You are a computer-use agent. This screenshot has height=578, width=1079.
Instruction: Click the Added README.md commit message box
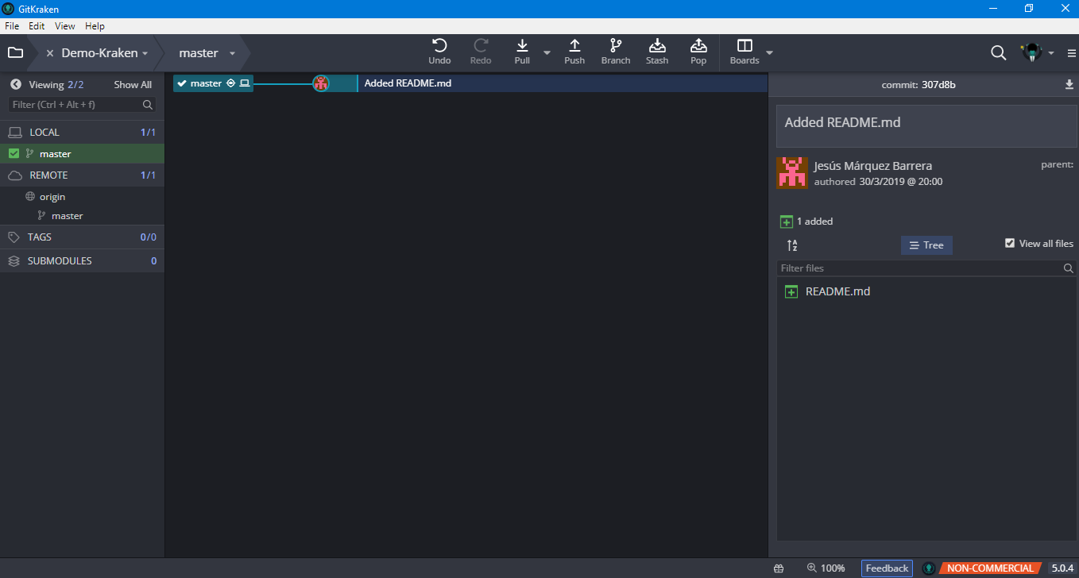(x=926, y=127)
